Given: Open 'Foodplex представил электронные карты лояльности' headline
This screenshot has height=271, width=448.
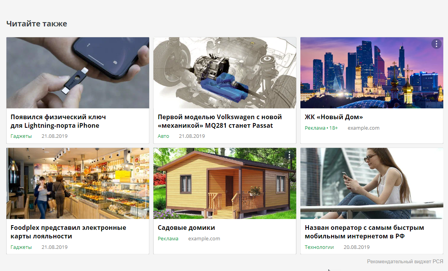Looking at the screenshot, I should point(68,232).
